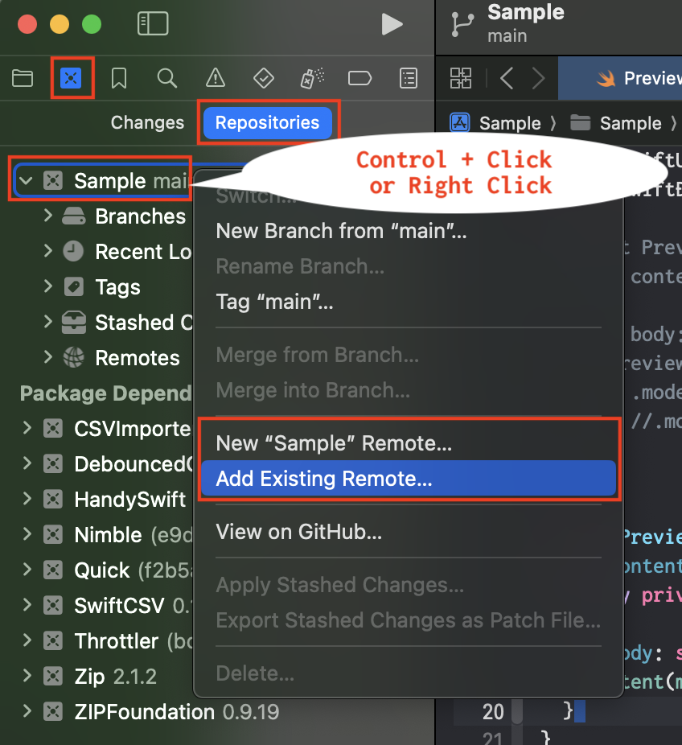This screenshot has height=745, width=682.
Task: Open the Debug navigator spray icon
Action: click(x=312, y=78)
